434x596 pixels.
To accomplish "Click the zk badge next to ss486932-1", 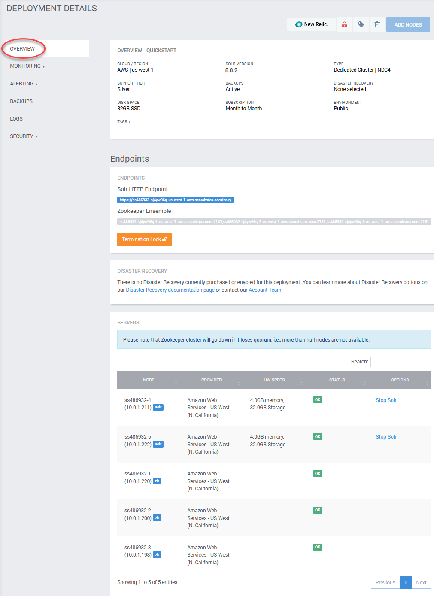I will pyautogui.click(x=157, y=481).
